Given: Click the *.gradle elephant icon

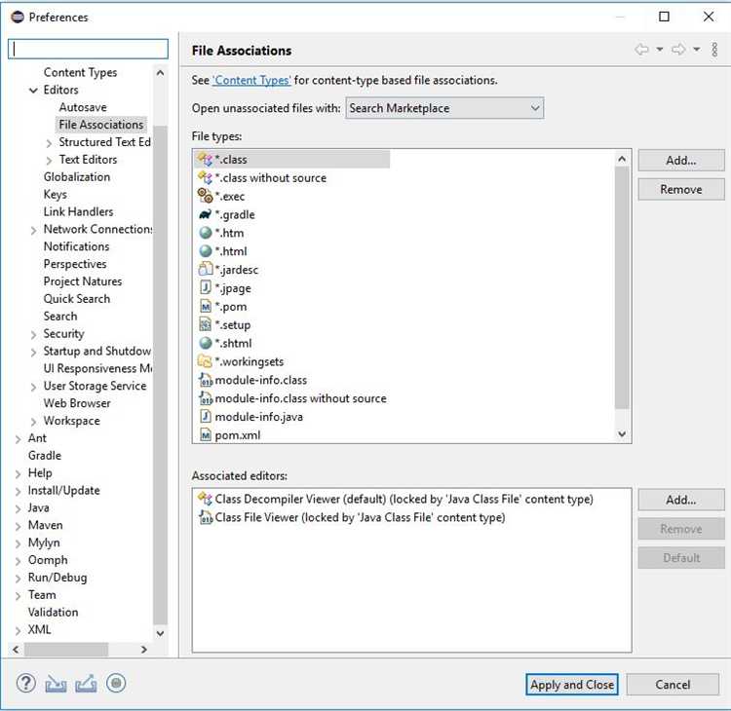Looking at the screenshot, I should tap(205, 214).
